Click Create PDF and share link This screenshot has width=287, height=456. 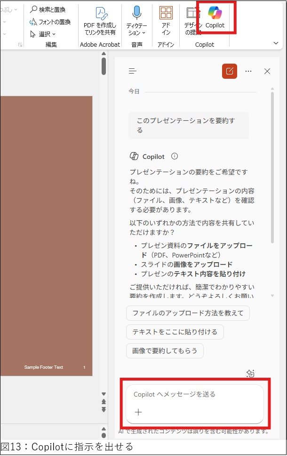(100, 21)
